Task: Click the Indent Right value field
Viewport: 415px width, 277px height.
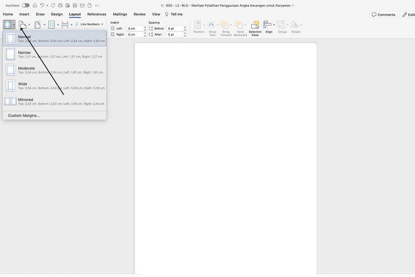Action: (135, 34)
